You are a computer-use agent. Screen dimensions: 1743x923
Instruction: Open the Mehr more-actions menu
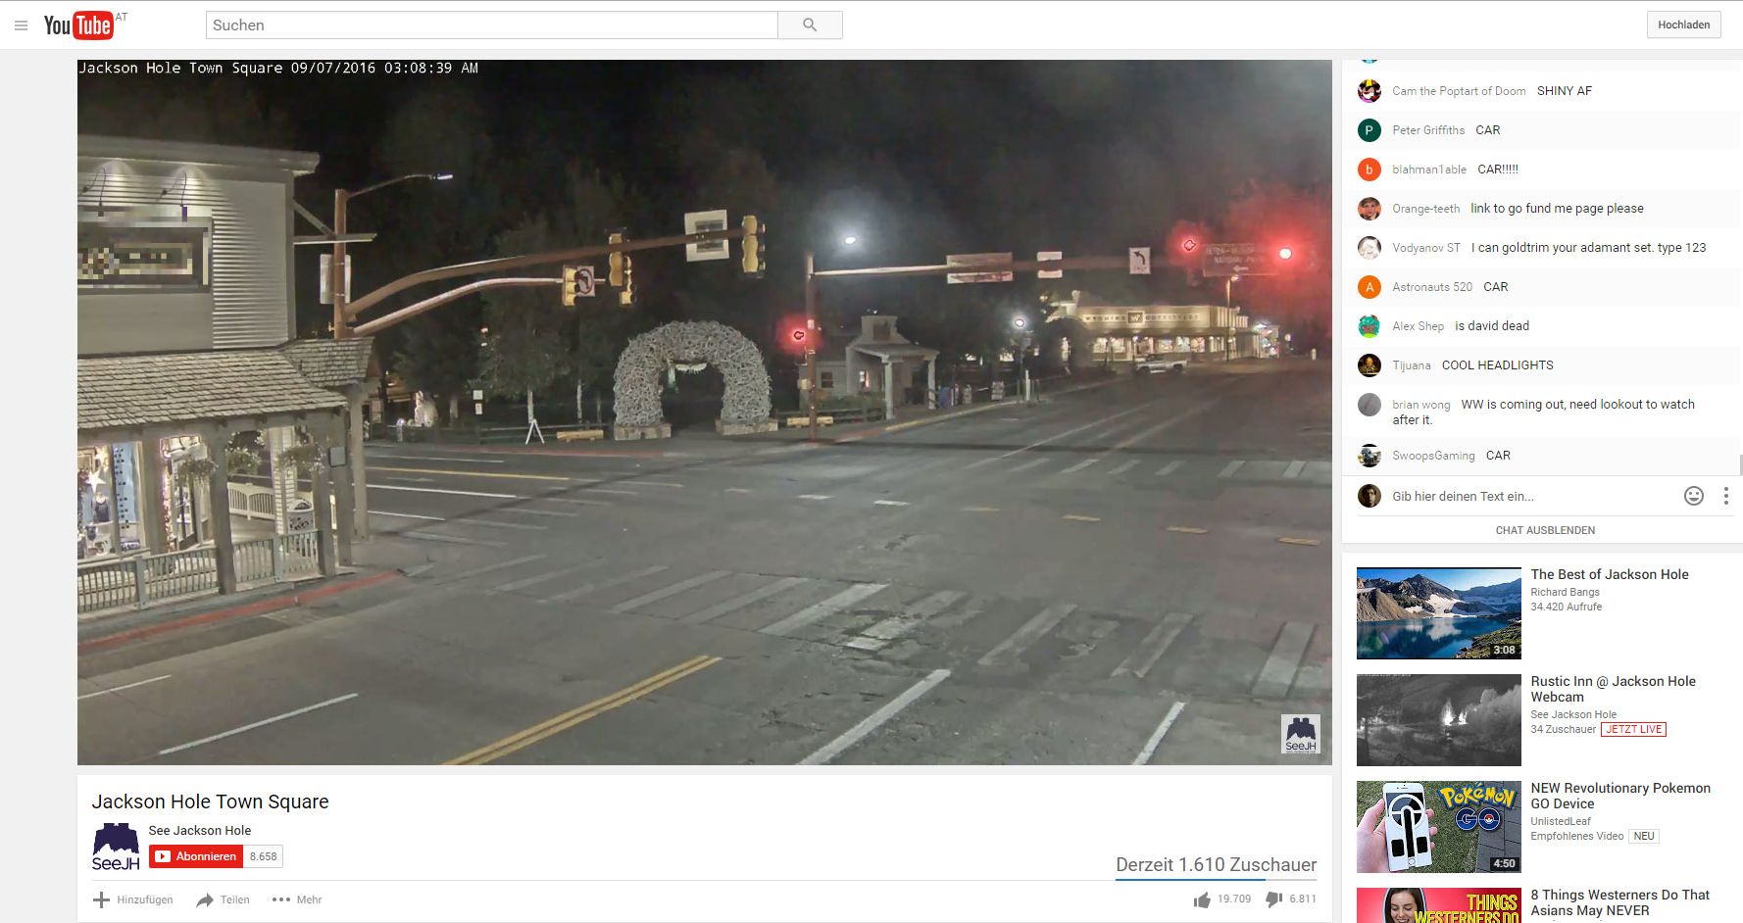pos(297,899)
